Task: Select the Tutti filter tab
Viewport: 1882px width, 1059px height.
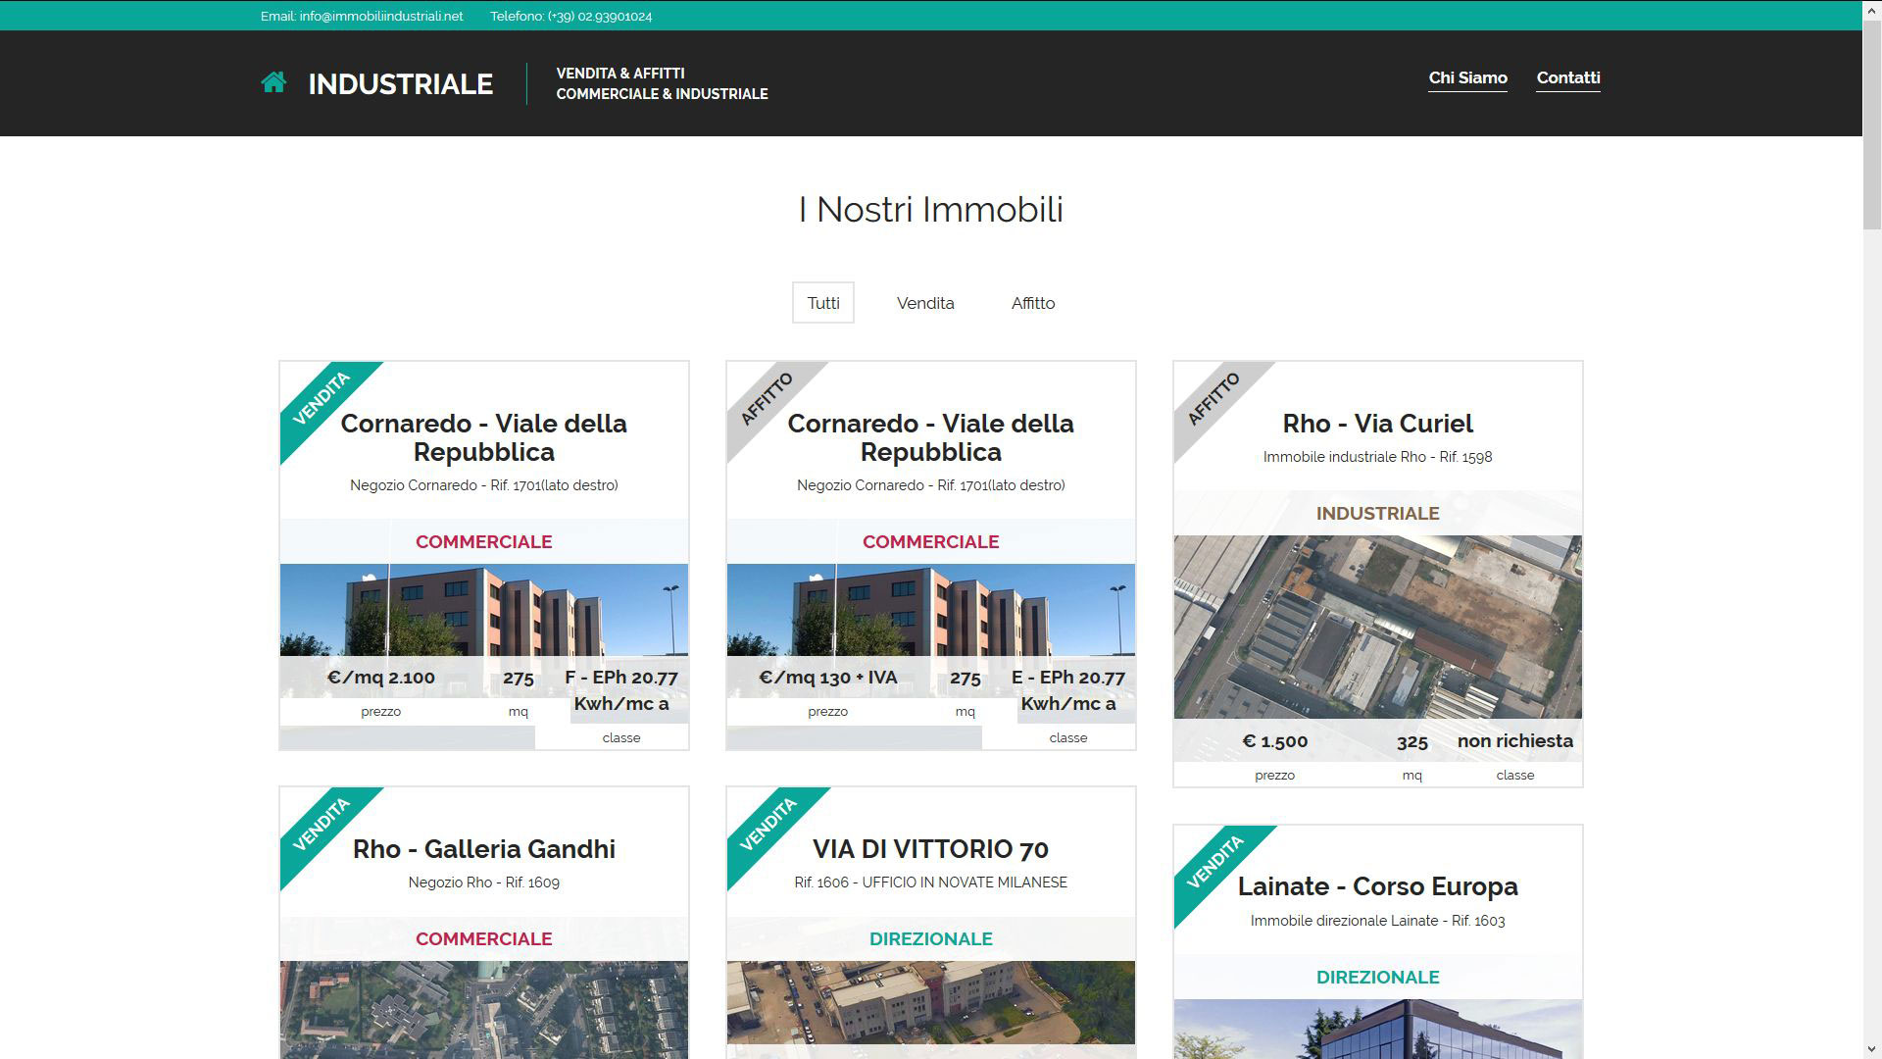Action: point(823,303)
